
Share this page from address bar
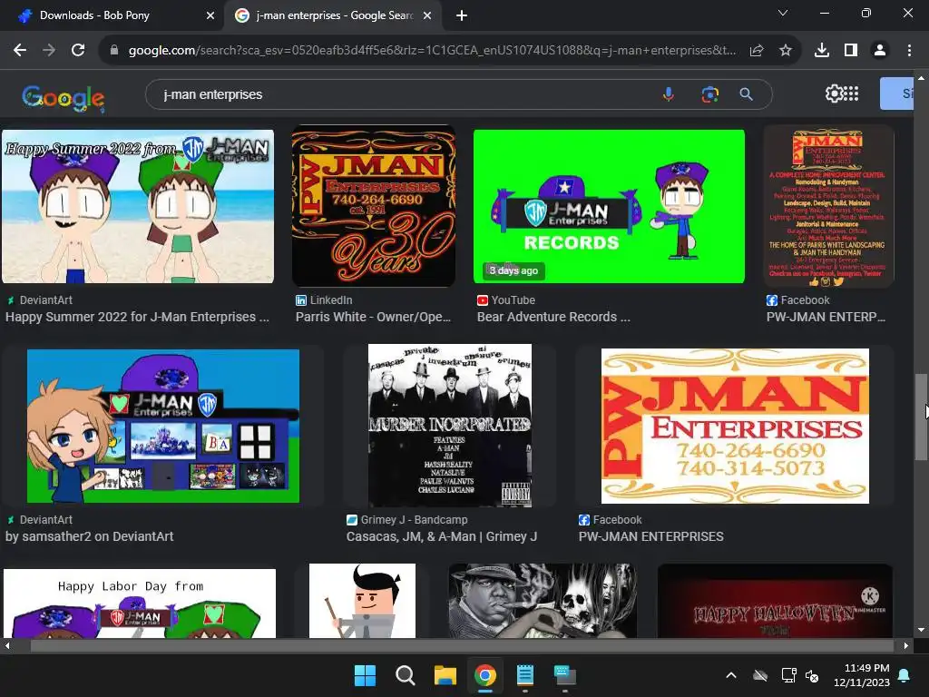tap(757, 51)
